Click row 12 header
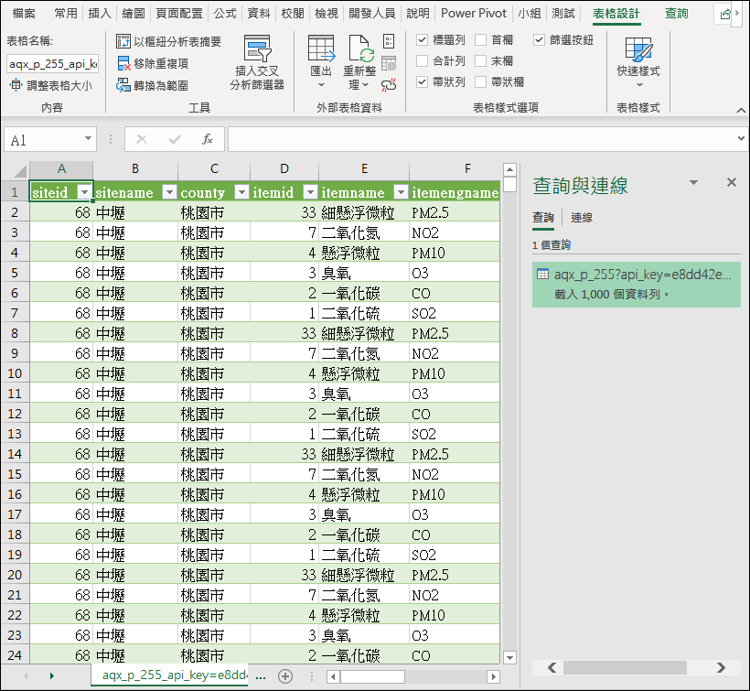The width and height of the screenshot is (750, 691). tap(15, 414)
